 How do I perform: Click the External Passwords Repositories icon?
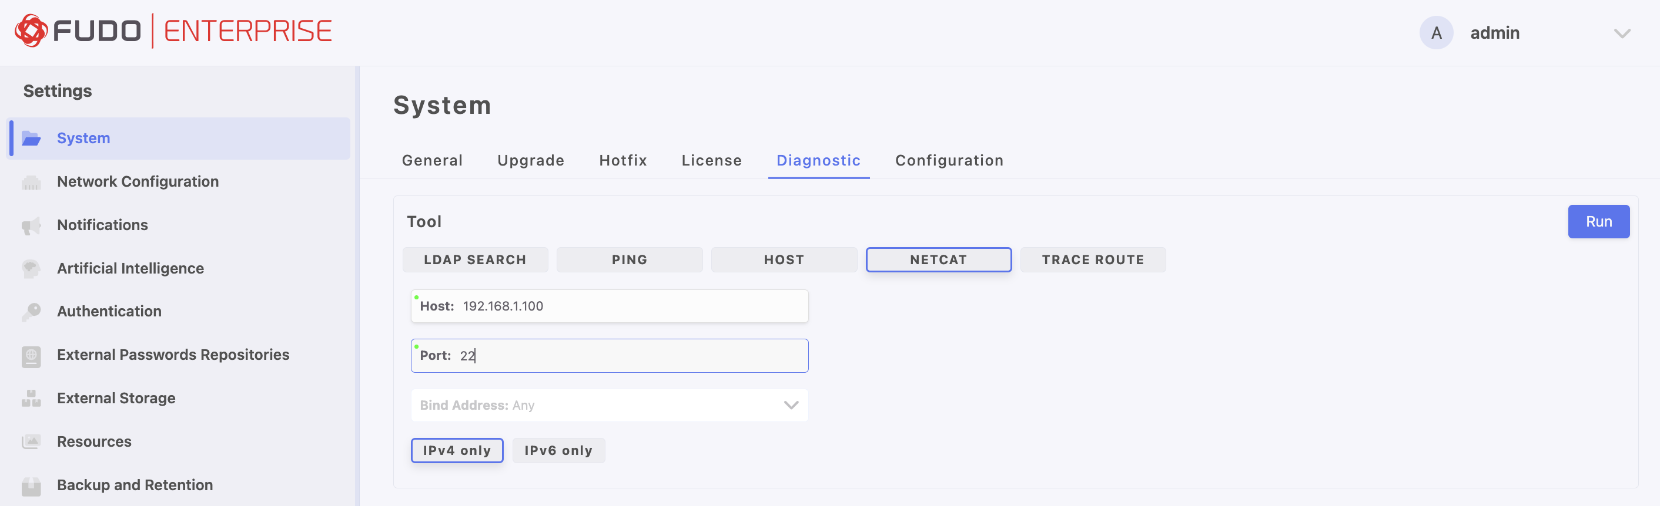pos(31,355)
